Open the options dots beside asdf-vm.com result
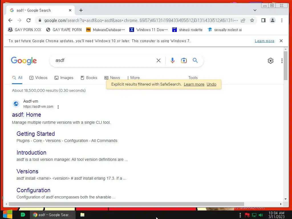This screenshot has width=292, height=219. (58, 107)
